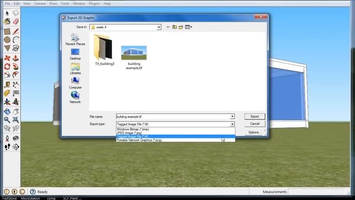Activate the Axes tool
Viewport: 355px width, 200px height.
tap(7, 102)
